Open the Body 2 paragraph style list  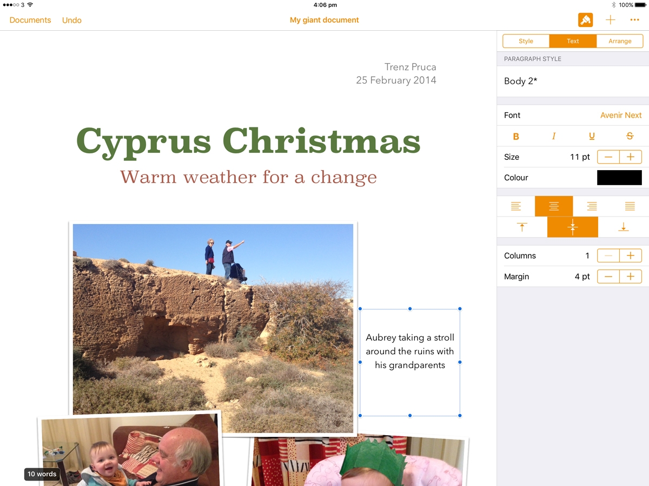[x=573, y=82]
